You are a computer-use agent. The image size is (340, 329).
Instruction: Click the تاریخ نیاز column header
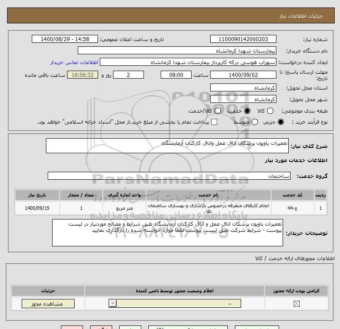point(37,195)
